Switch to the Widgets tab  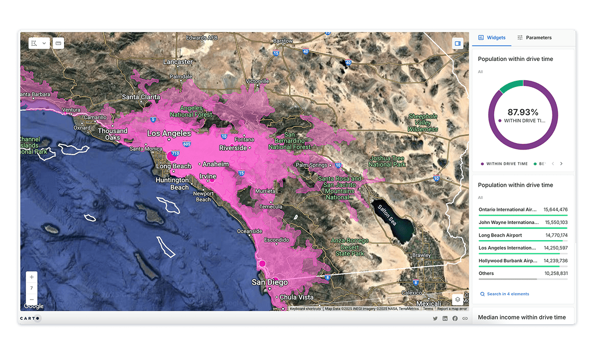pos(492,37)
